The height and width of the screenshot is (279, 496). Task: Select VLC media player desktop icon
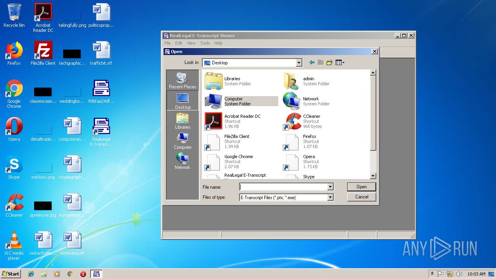coord(14,246)
